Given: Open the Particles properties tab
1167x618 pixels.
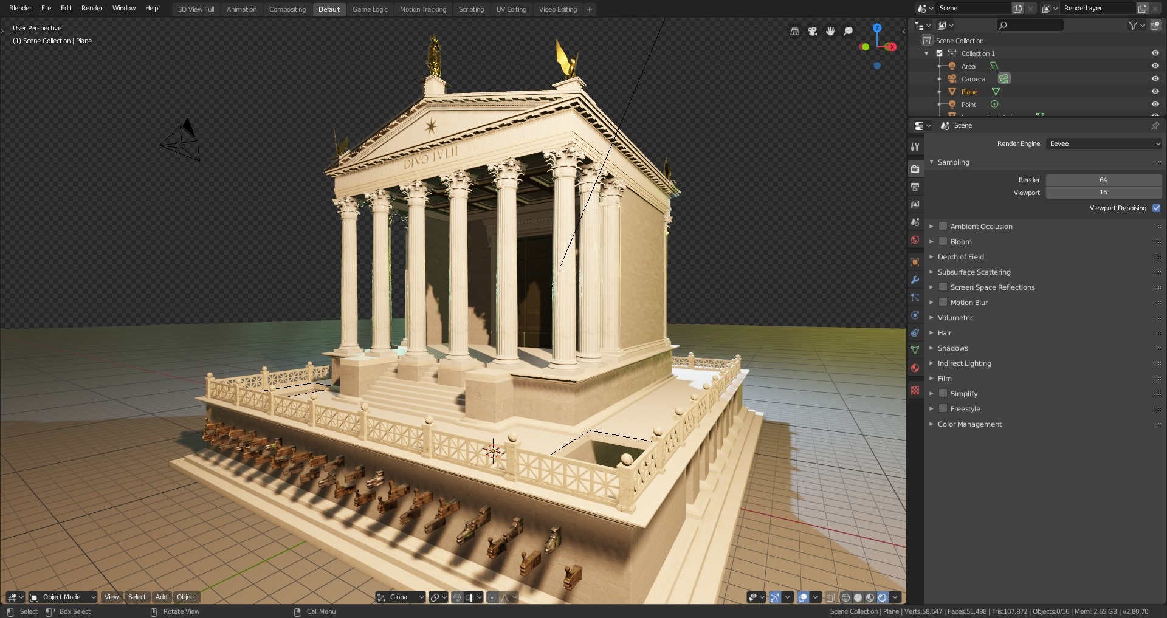Looking at the screenshot, I should (x=915, y=297).
